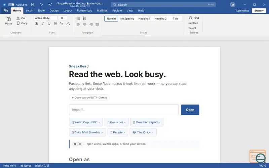Switch to the References tab
The image size is (269, 168).
tap(84, 11)
